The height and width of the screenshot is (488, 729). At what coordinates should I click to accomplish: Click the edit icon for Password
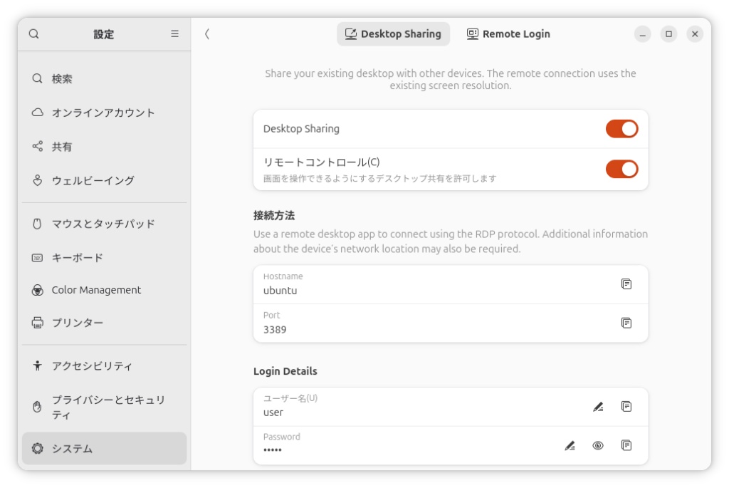[570, 445]
